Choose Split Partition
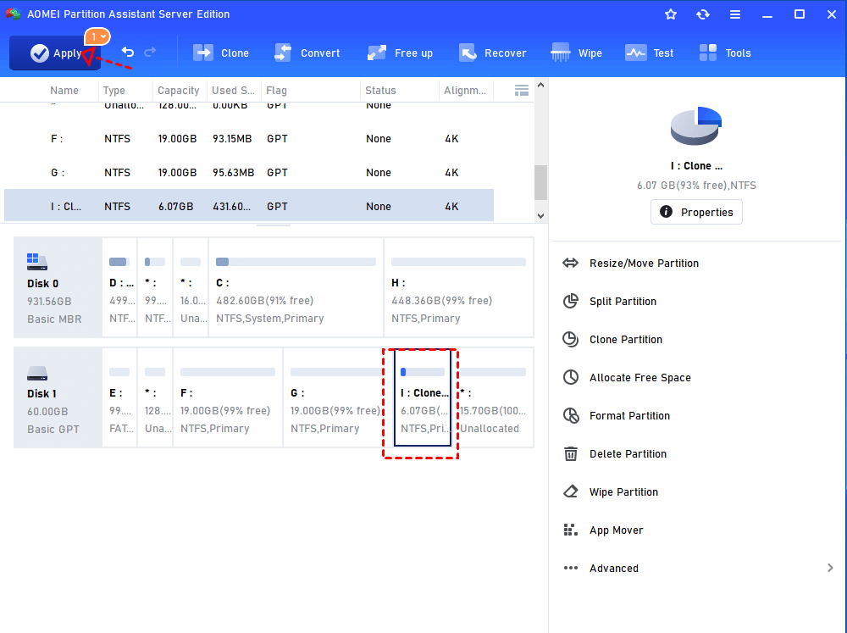The height and width of the screenshot is (633, 847). click(x=623, y=302)
